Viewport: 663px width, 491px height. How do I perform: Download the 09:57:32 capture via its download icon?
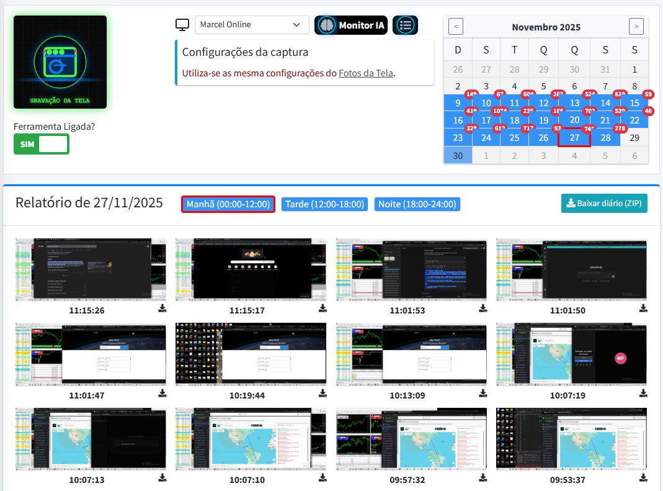(x=482, y=479)
